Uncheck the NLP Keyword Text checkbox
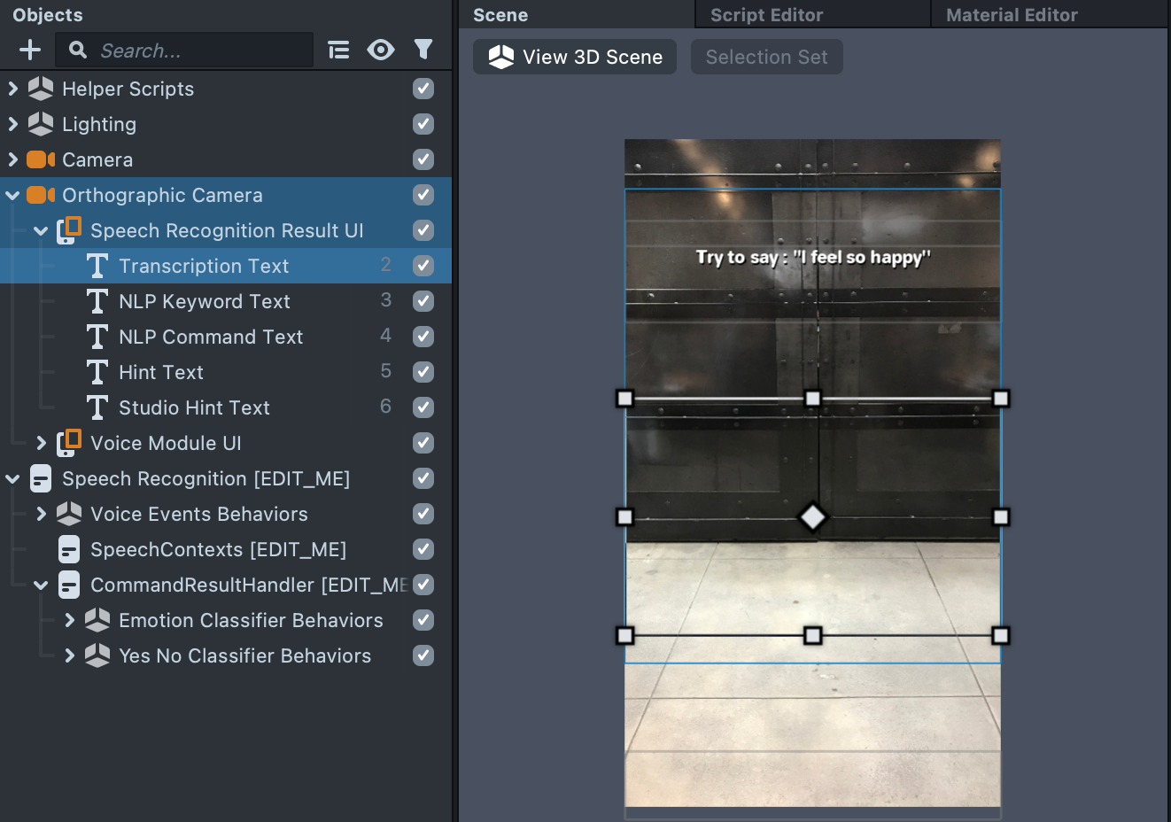This screenshot has width=1171, height=822. [x=423, y=301]
